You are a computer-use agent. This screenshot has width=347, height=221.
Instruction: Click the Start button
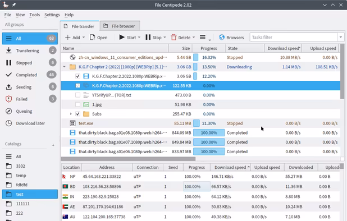[127, 38]
